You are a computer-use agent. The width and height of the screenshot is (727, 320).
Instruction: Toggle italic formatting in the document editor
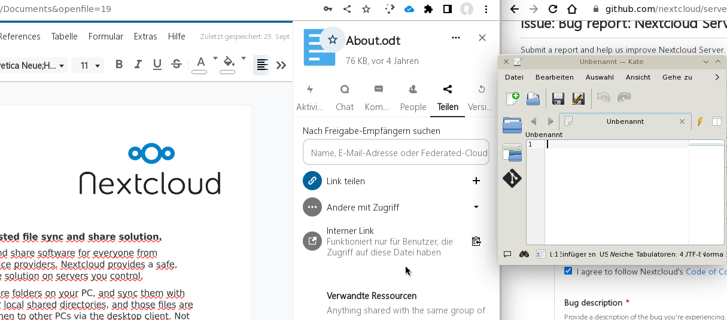(x=138, y=65)
